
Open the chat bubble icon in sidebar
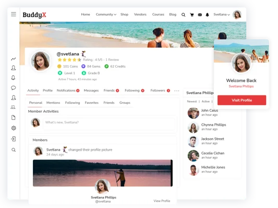click(x=13, y=88)
